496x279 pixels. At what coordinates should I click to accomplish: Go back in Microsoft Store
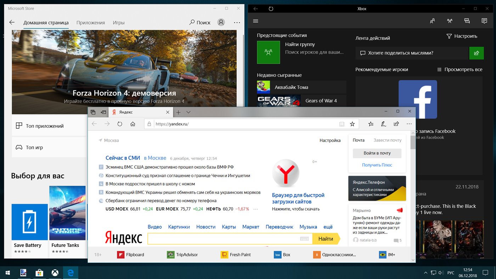(x=12, y=22)
